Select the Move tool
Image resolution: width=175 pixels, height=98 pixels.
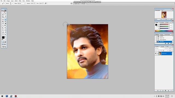[5, 13]
